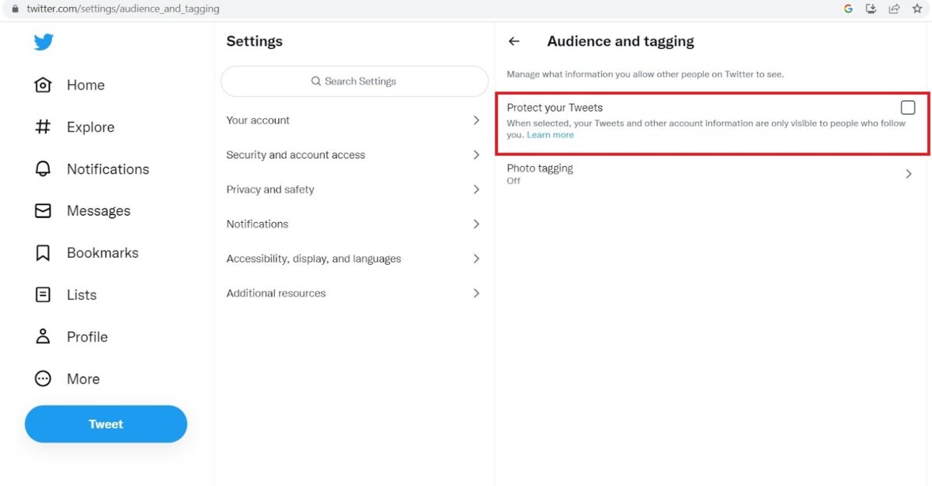Open Bookmarks in the sidebar
932x486 pixels.
(103, 253)
